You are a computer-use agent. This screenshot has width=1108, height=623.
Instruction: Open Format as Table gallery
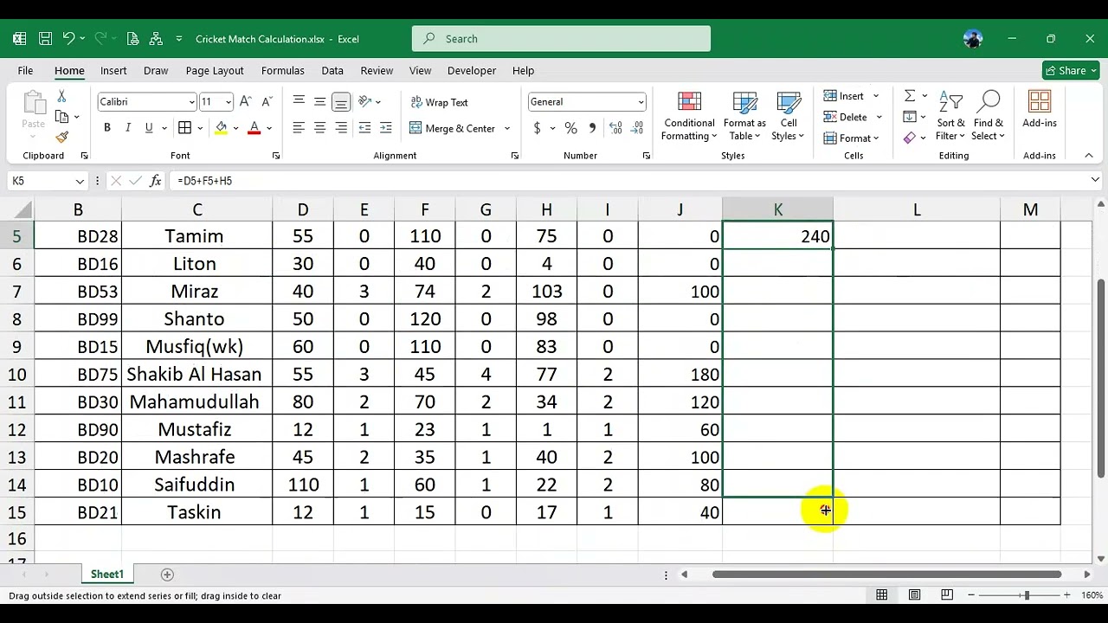point(744,116)
